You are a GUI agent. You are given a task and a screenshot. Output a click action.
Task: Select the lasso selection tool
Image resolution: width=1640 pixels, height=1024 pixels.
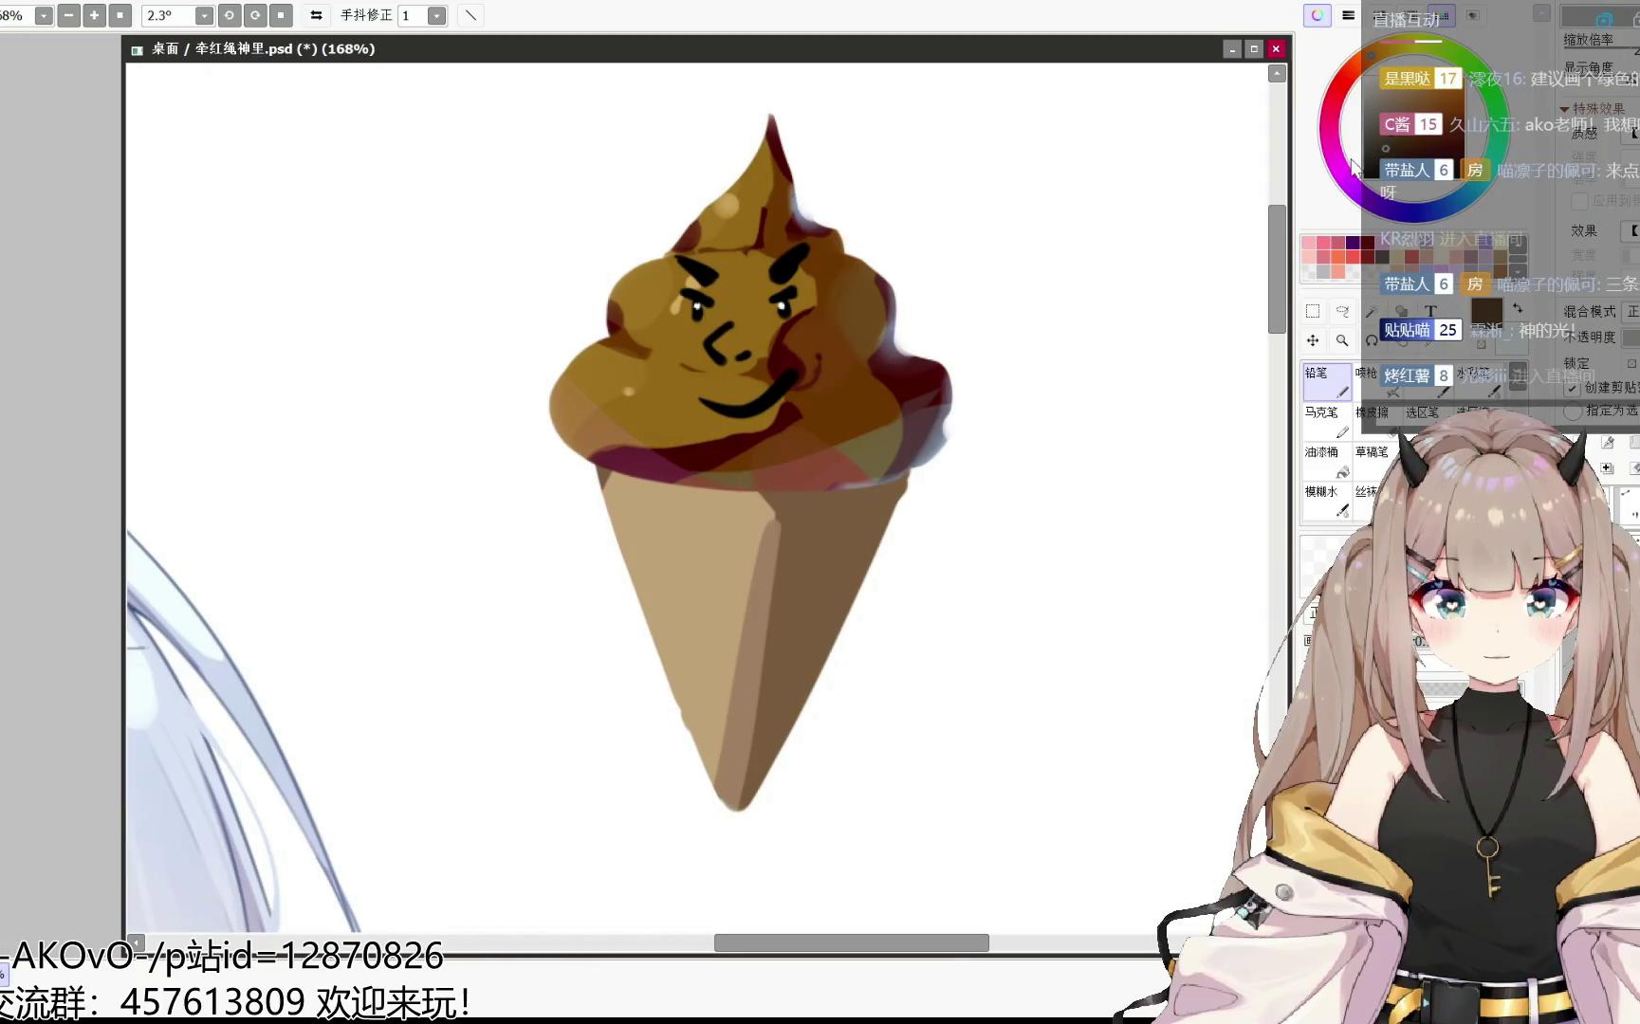pos(1342,311)
